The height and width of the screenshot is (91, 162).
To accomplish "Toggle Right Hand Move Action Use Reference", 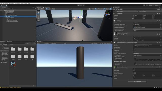I will pyautogui.click(x=135, y=63).
